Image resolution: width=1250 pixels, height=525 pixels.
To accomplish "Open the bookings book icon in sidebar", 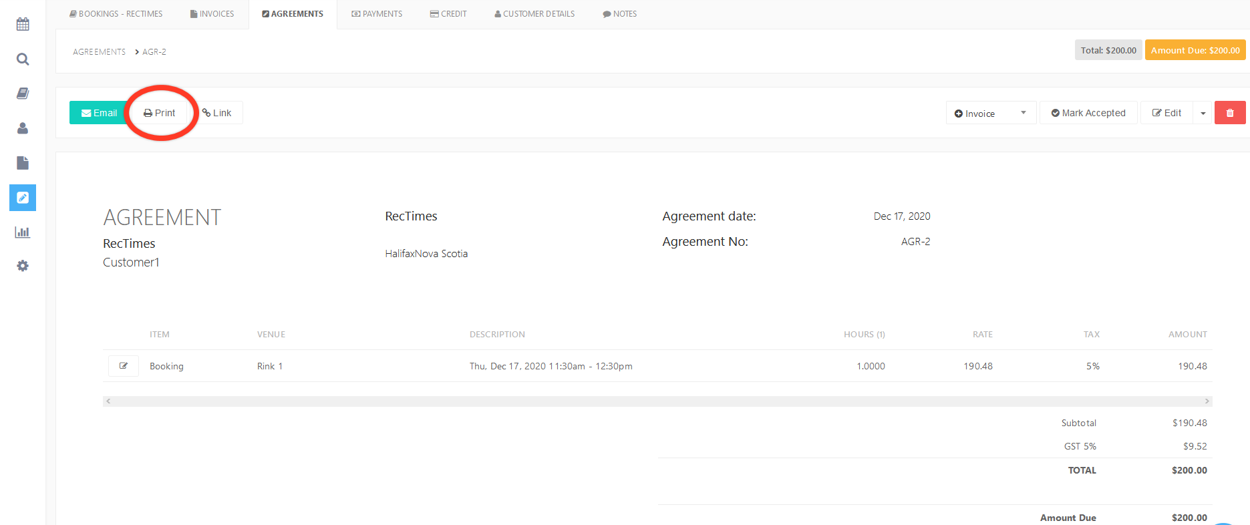I will 23,94.
